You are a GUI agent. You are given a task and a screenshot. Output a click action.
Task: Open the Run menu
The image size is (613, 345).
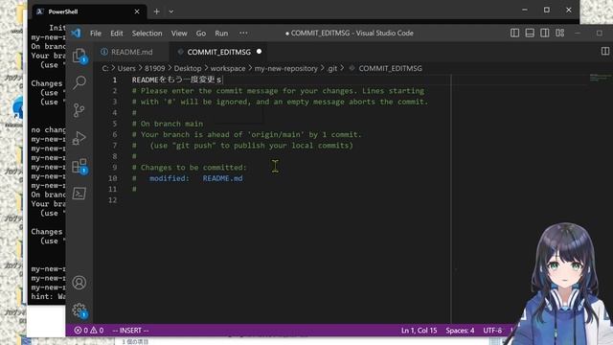point(221,34)
